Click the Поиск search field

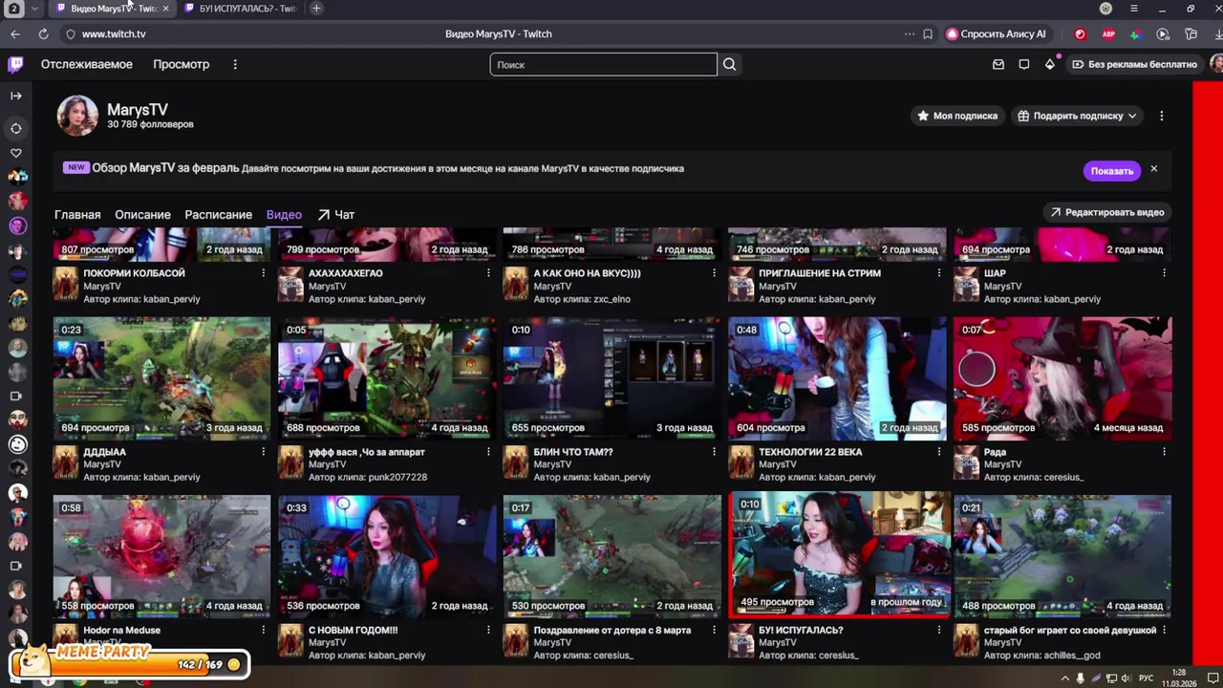click(x=604, y=64)
